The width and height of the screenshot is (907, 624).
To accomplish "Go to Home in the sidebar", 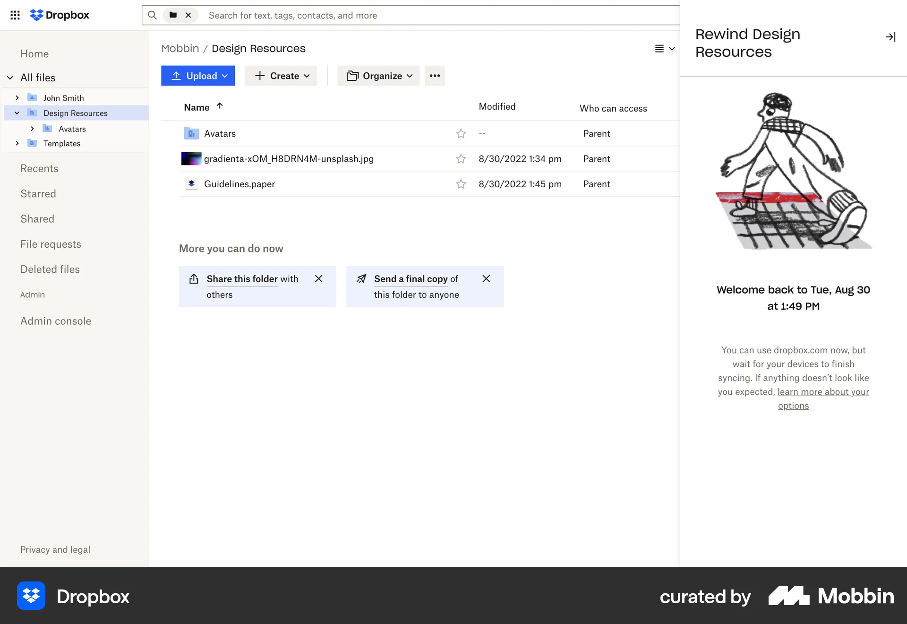I will tap(34, 54).
